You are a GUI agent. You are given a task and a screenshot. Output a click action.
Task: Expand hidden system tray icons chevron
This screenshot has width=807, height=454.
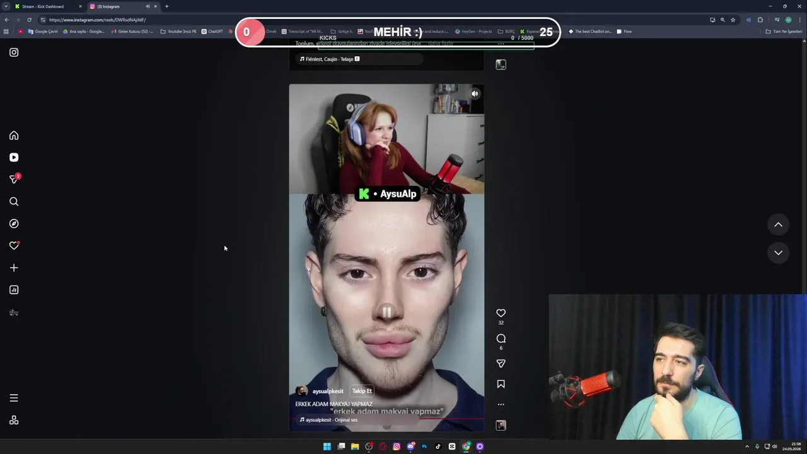747,446
